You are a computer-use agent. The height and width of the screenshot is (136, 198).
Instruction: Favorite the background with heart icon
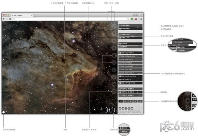(114, 77)
